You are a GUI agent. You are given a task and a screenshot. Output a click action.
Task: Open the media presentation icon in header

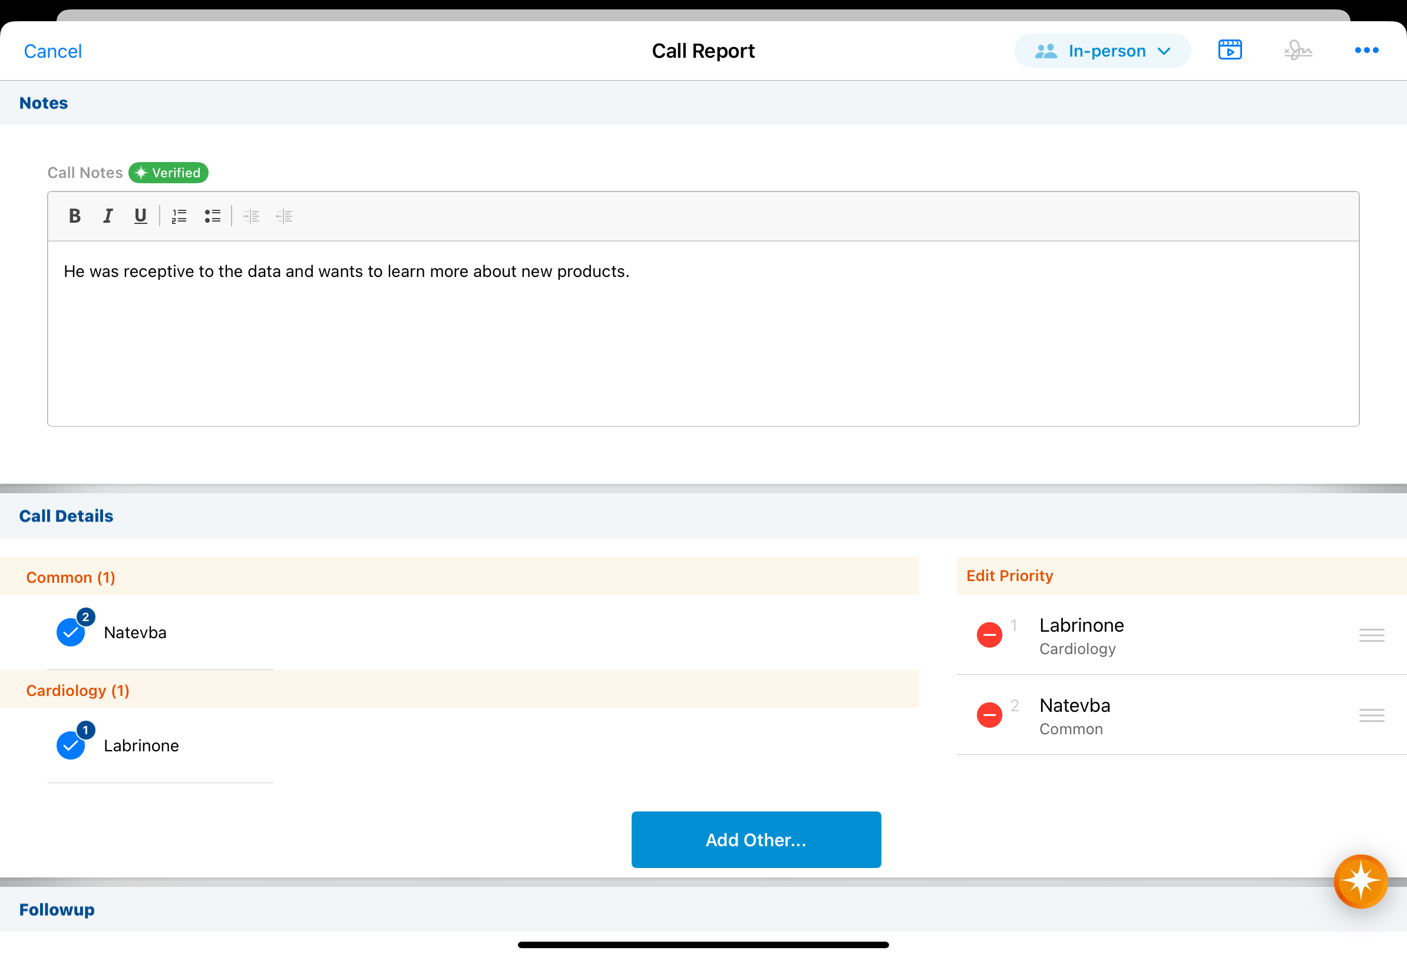(x=1230, y=50)
